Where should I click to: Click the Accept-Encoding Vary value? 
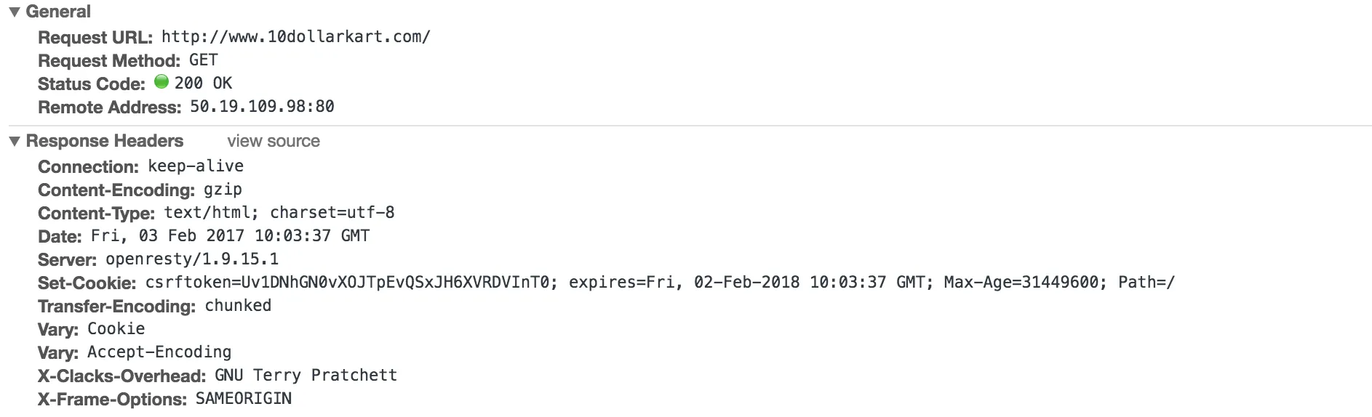coord(159,352)
